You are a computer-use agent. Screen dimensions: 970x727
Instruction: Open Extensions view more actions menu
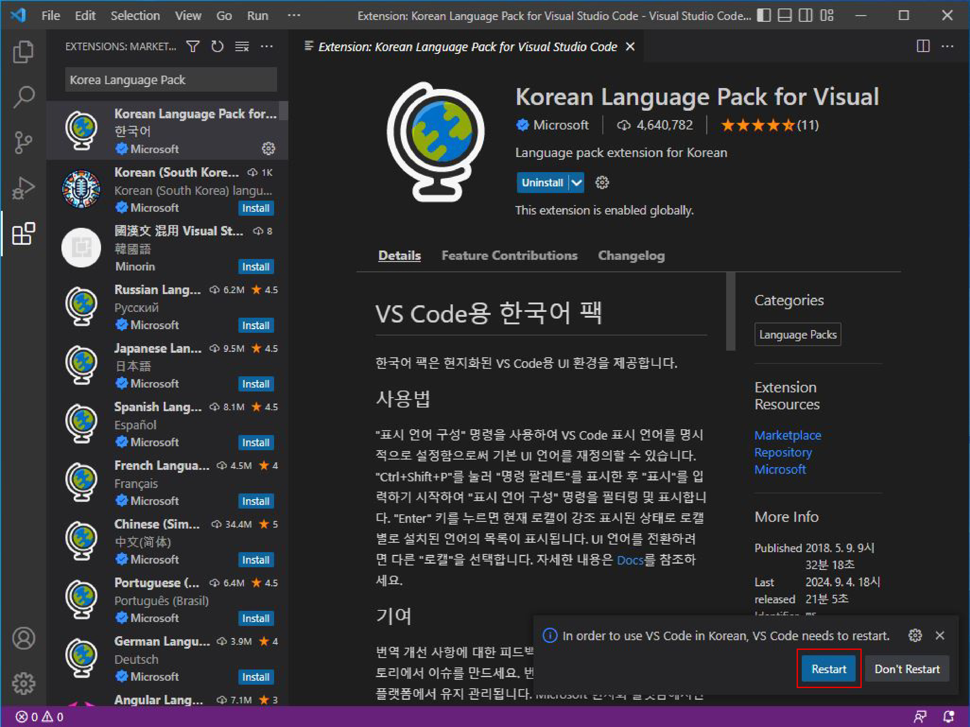267,47
